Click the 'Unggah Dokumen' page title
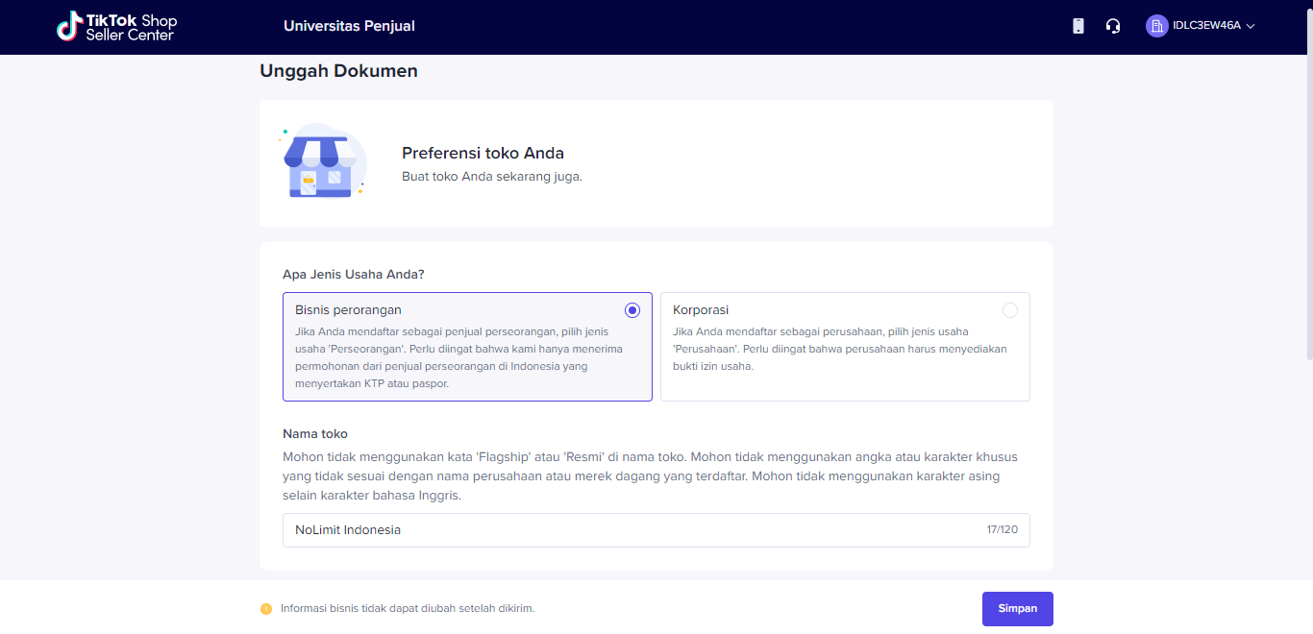Screen dimensions: 1313x634 point(338,71)
